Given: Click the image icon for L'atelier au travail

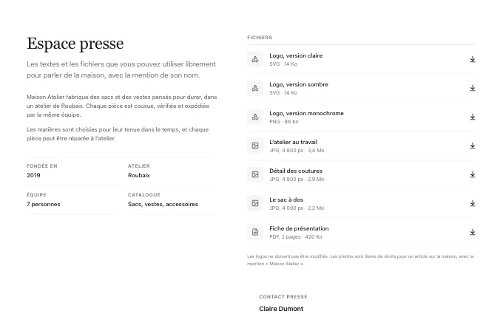Looking at the screenshot, I should coord(255,146).
